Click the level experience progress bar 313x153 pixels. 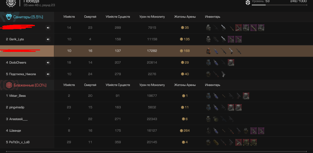point(280,5)
